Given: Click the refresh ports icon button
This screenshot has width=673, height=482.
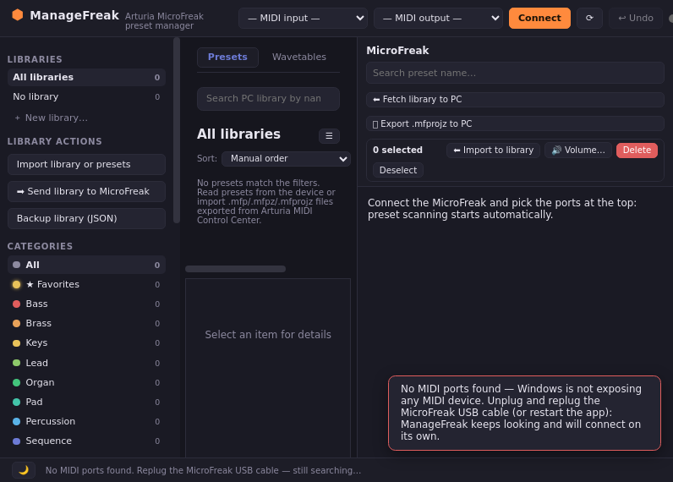Looking at the screenshot, I should [589, 18].
